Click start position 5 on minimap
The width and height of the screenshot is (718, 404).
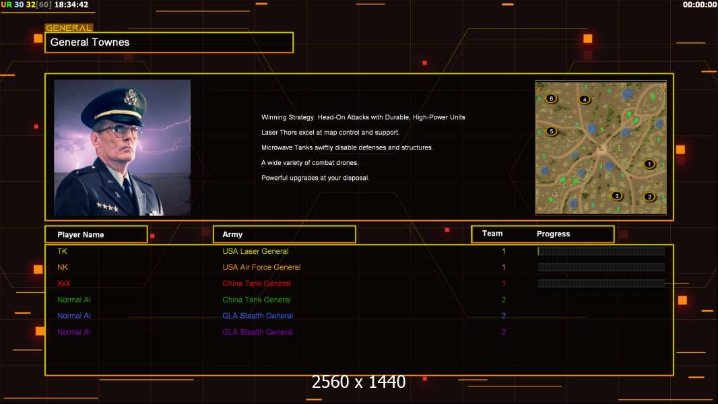pos(552,131)
